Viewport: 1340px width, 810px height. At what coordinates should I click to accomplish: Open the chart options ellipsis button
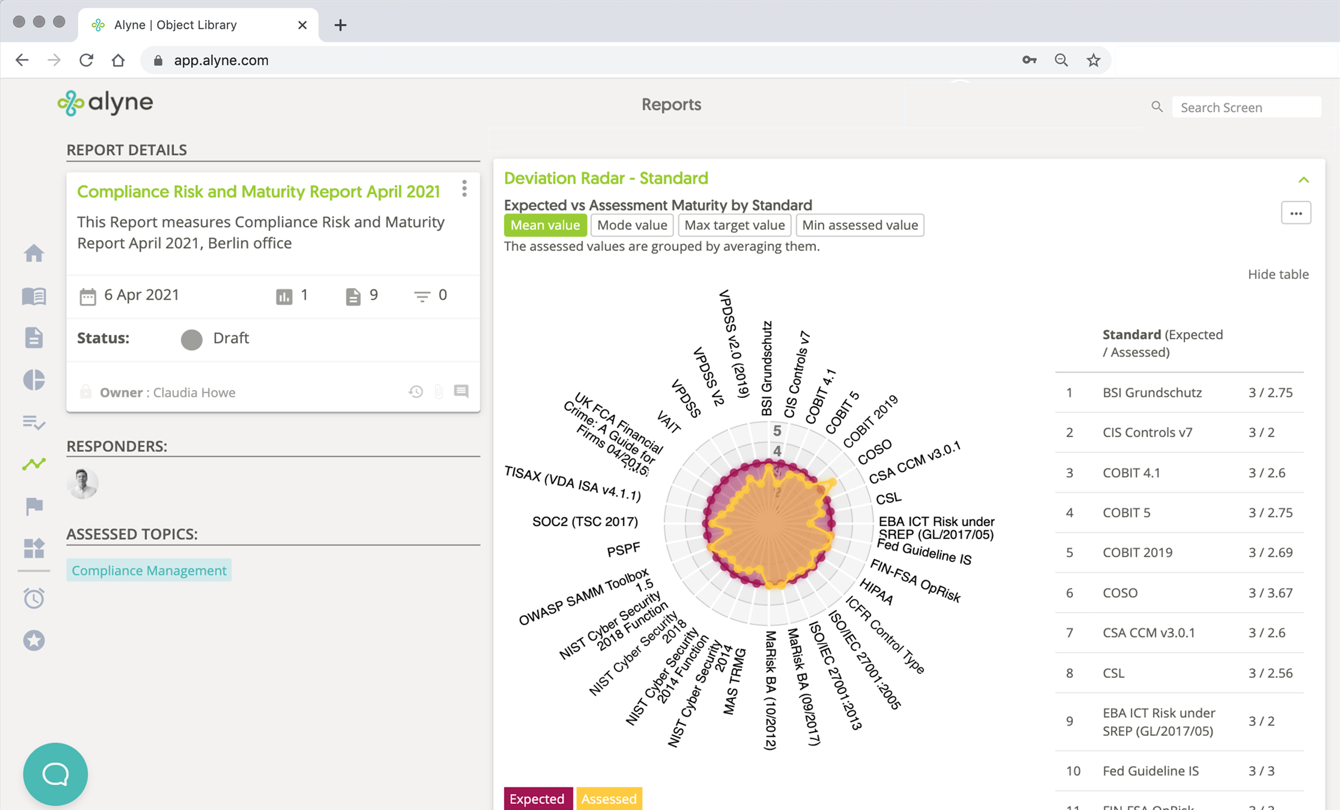1296,213
